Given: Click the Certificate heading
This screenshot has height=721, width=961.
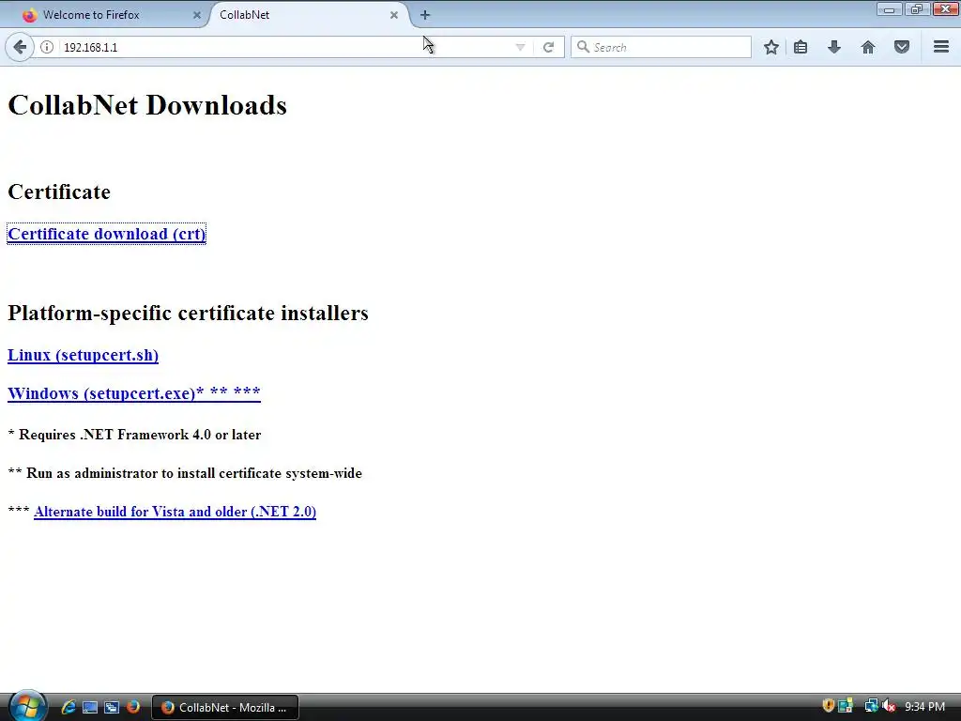Looking at the screenshot, I should [x=59, y=192].
